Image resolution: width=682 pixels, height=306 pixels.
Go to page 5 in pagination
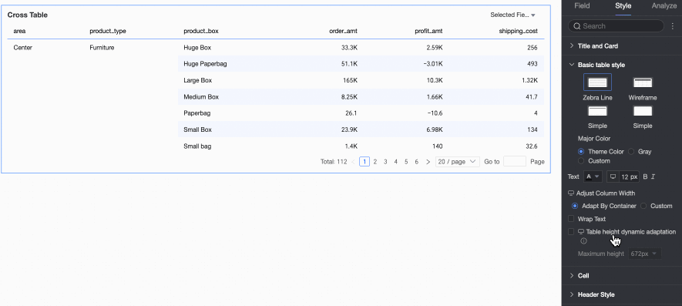[406, 162]
